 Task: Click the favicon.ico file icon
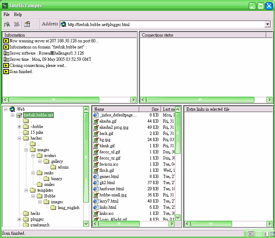click(96, 164)
